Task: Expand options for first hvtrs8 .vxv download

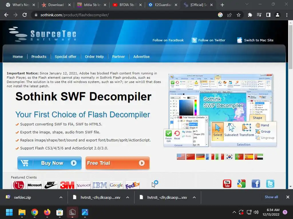Action: pyautogui.click(x=128, y=197)
